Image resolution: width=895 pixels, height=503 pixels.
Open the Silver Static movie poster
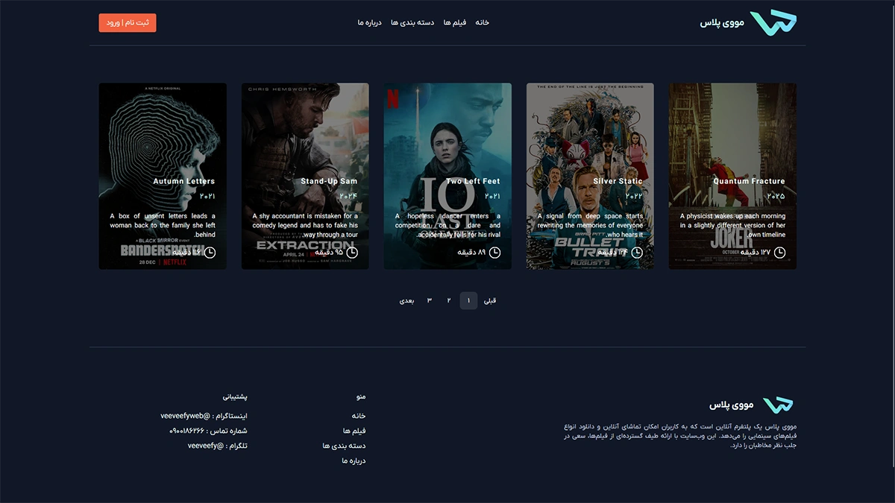[x=590, y=176]
